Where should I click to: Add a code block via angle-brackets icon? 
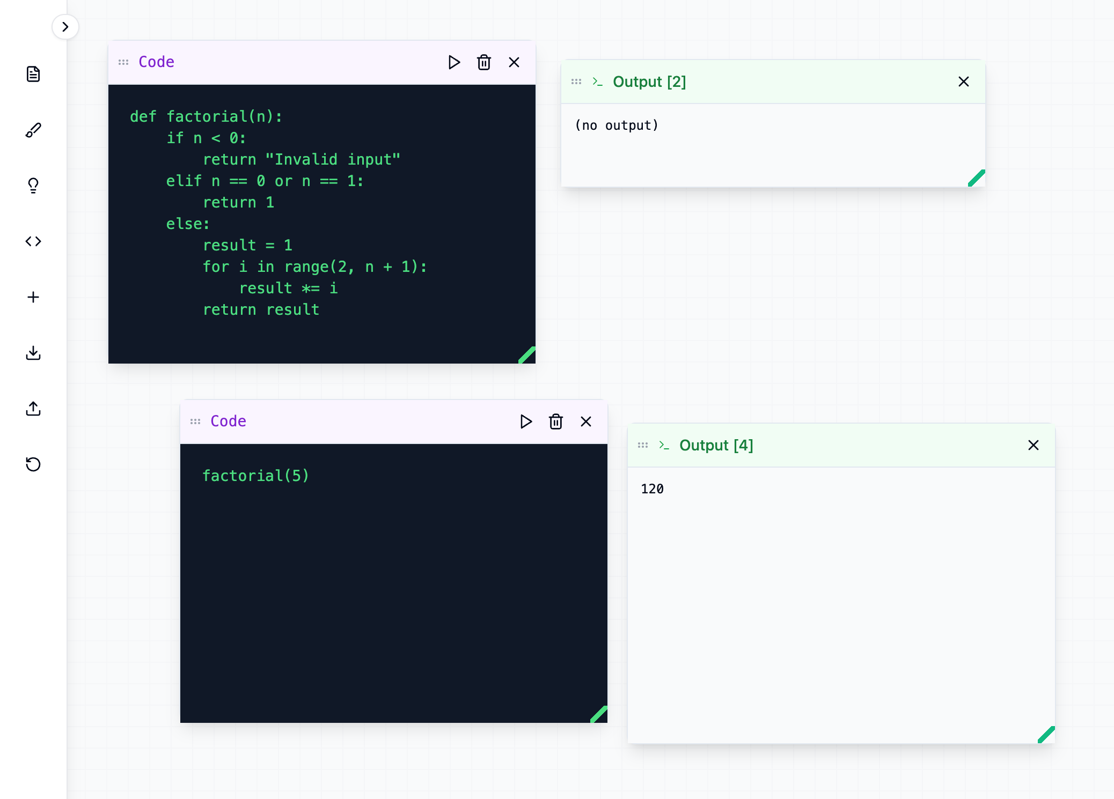coord(33,241)
